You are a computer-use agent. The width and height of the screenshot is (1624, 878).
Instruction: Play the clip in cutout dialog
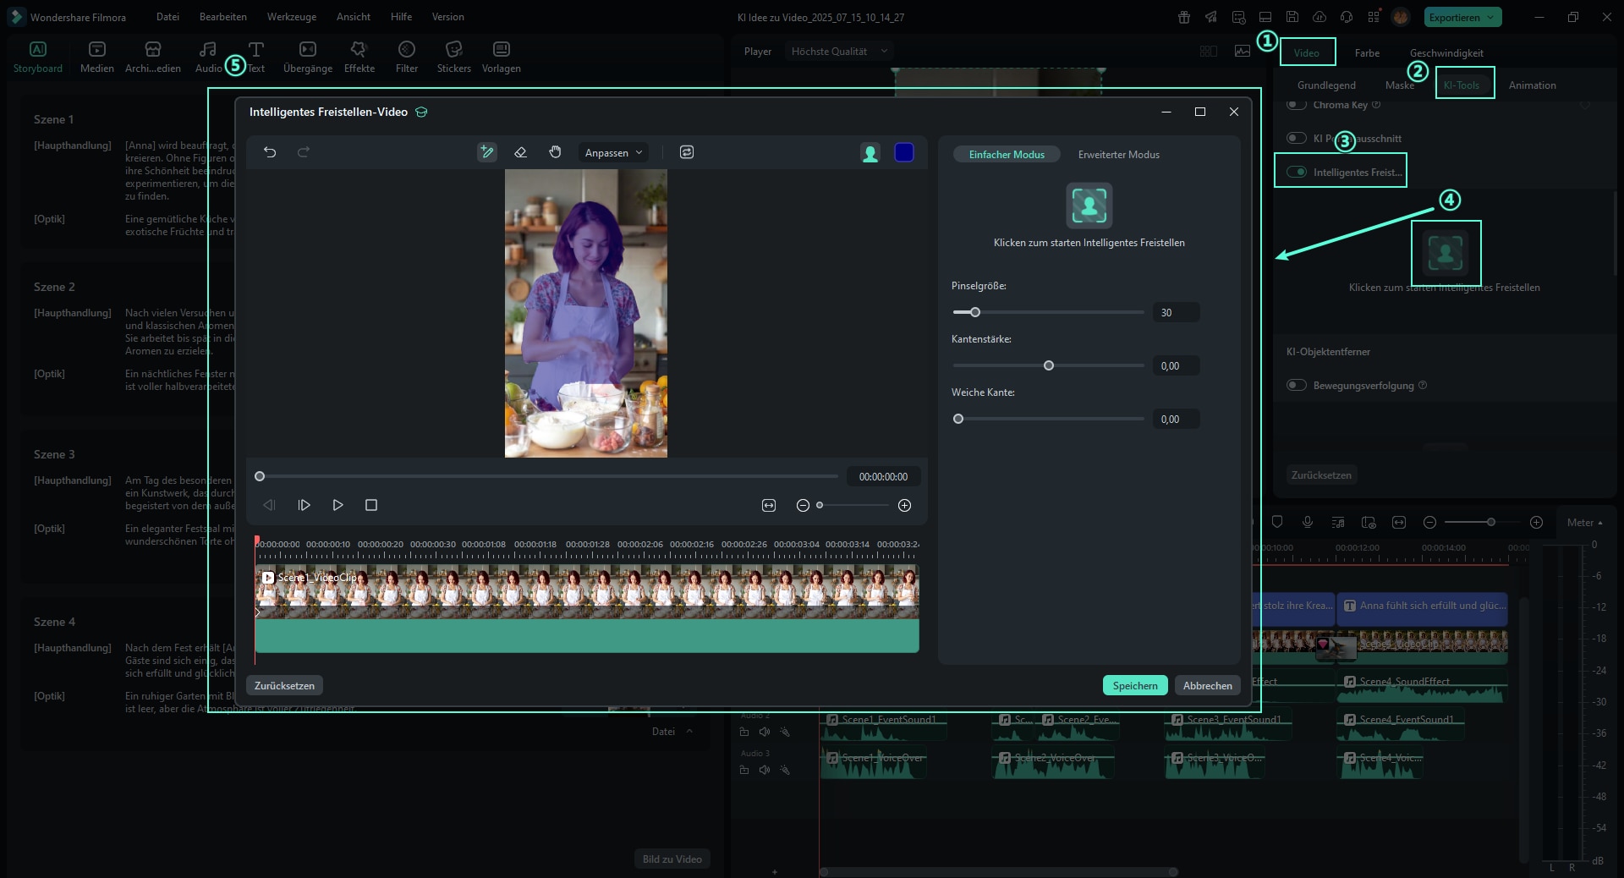tap(337, 505)
